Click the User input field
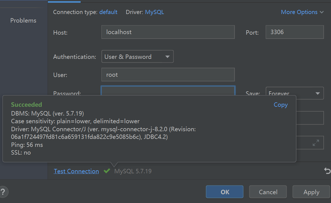The image size is (331, 203). (168, 75)
